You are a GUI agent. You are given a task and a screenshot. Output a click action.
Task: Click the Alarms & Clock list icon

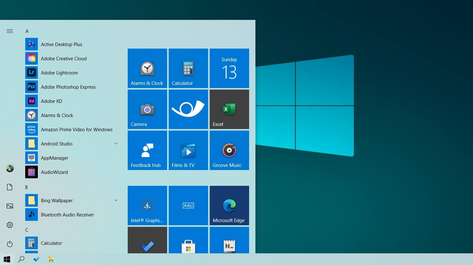[32, 115]
